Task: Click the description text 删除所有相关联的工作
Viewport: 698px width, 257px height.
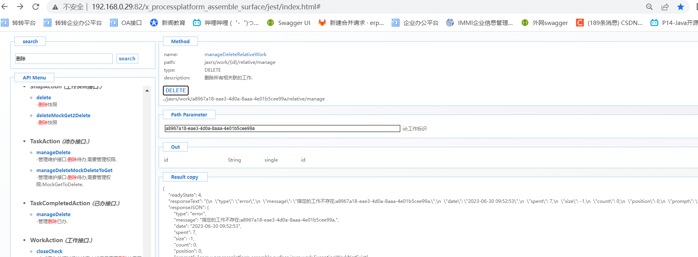Action: [x=228, y=78]
